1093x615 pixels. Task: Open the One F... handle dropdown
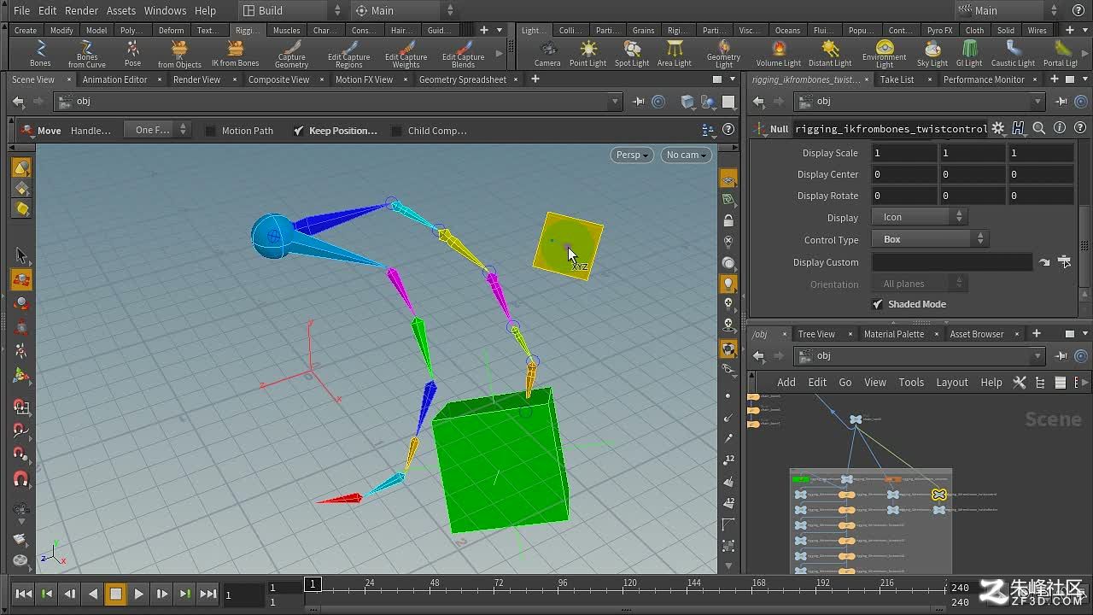tap(158, 130)
